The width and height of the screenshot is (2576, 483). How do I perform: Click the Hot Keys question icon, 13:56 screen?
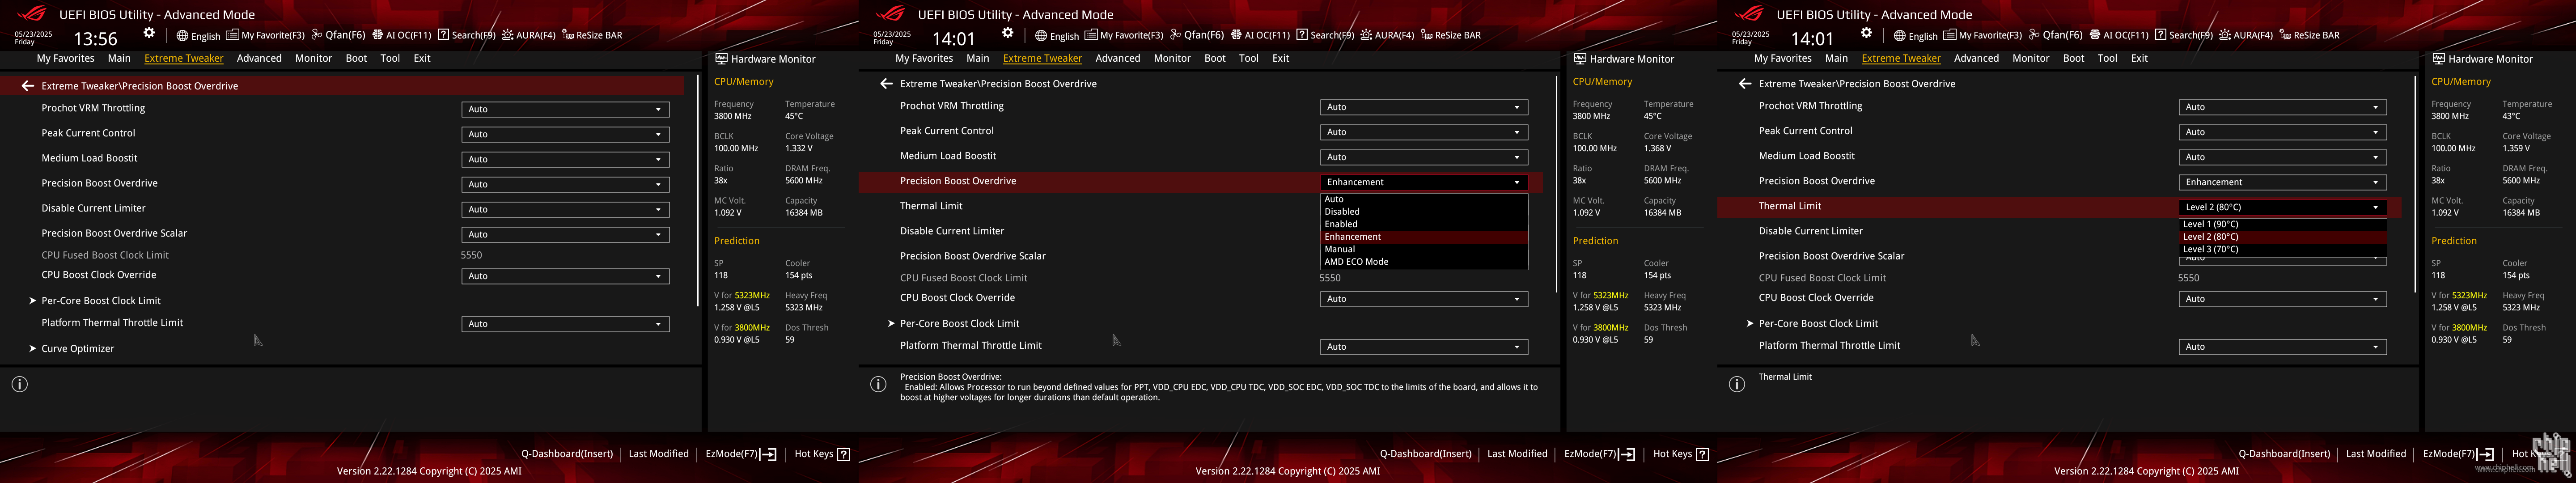pos(843,454)
